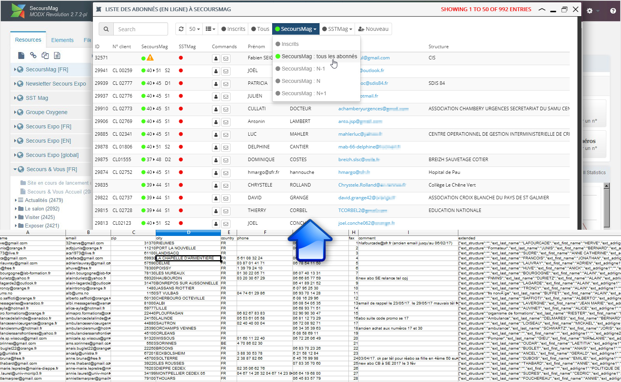The image size is (621, 382).
Task: Click the up arrow of the right-side scrollbar
Action: click(606, 186)
